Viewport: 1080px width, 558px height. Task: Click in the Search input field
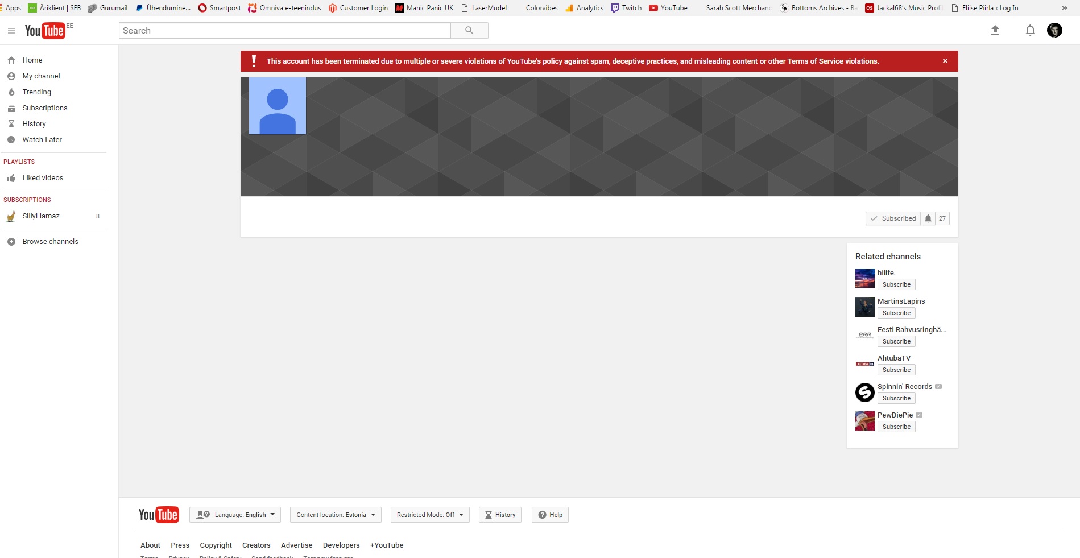[284, 31]
